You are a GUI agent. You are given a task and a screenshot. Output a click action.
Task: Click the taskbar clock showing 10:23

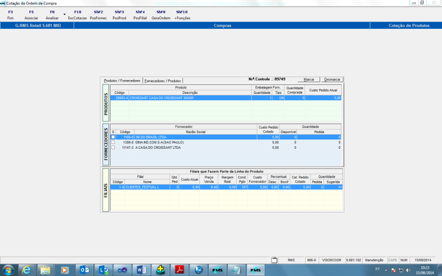pos(425,270)
